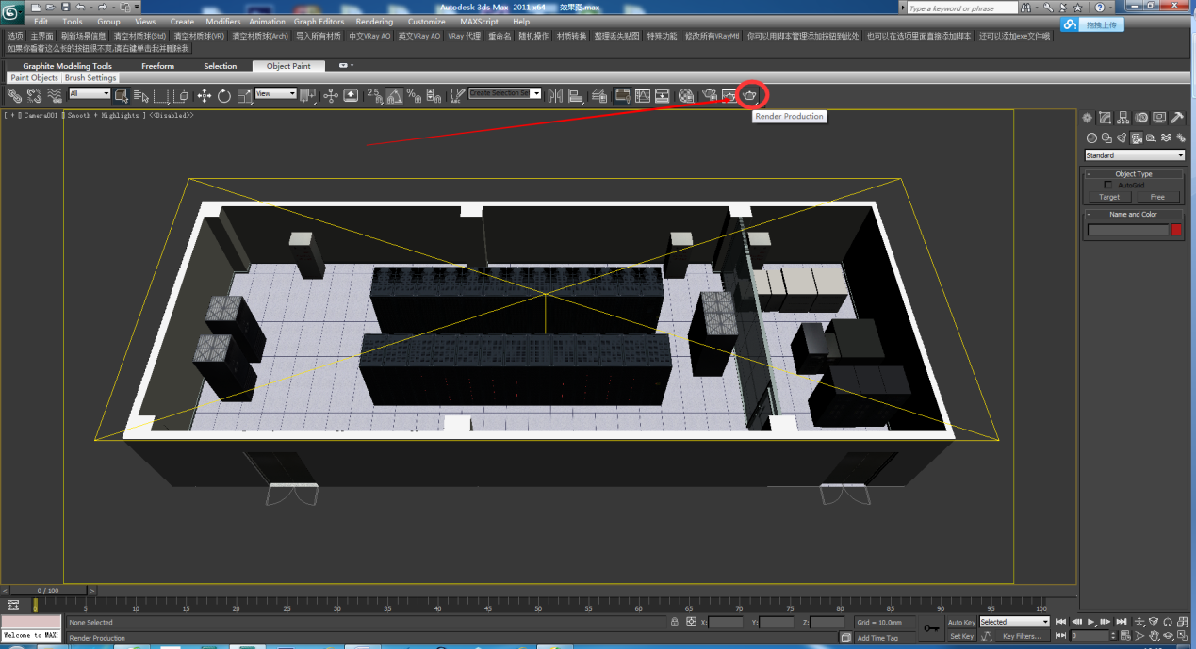Open the Standard category dropdown
The width and height of the screenshot is (1196, 649).
click(1135, 155)
